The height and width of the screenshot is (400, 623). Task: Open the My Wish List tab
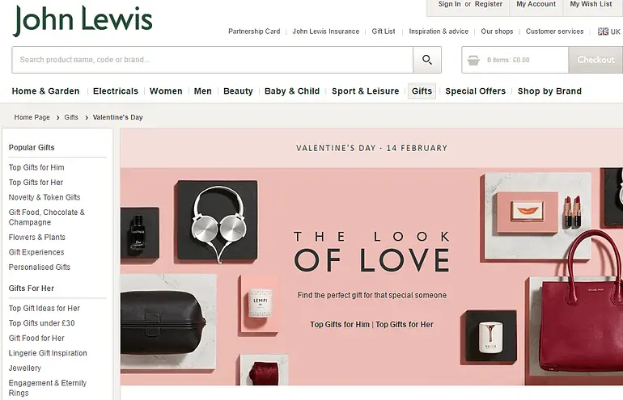[591, 5]
